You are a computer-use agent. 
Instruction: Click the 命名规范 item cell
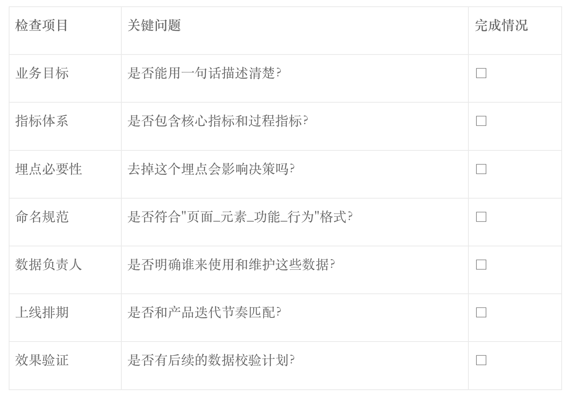pyautogui.click(x=42, y=217)
